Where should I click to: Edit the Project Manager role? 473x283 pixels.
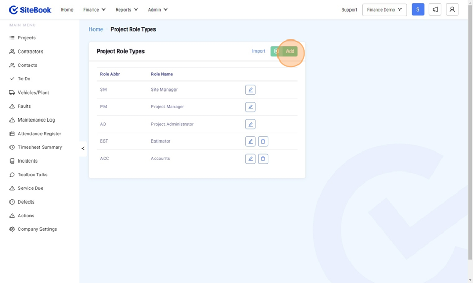tap(250, 107)
